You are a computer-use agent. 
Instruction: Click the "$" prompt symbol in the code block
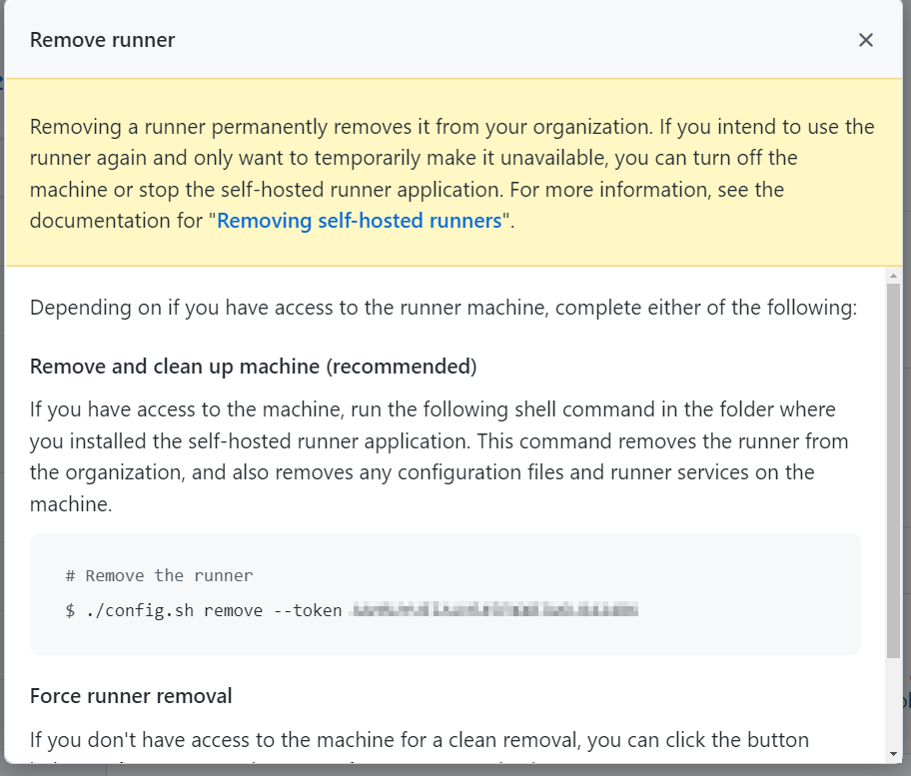70,610
